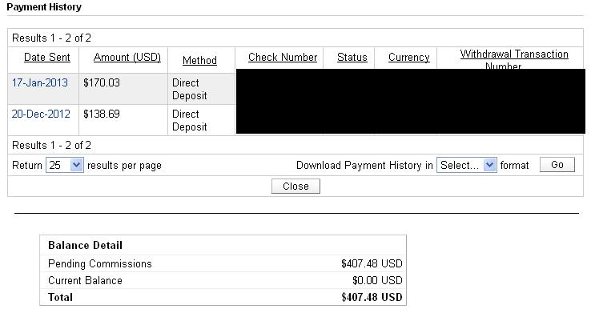Sort table by Date Sent column

(46, 58)
